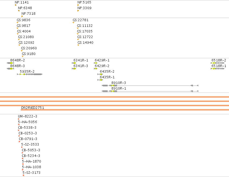This screenshot has width=229, height=177.
Task: Open the NP:7318 insertion label
Action: pos(29,13)
